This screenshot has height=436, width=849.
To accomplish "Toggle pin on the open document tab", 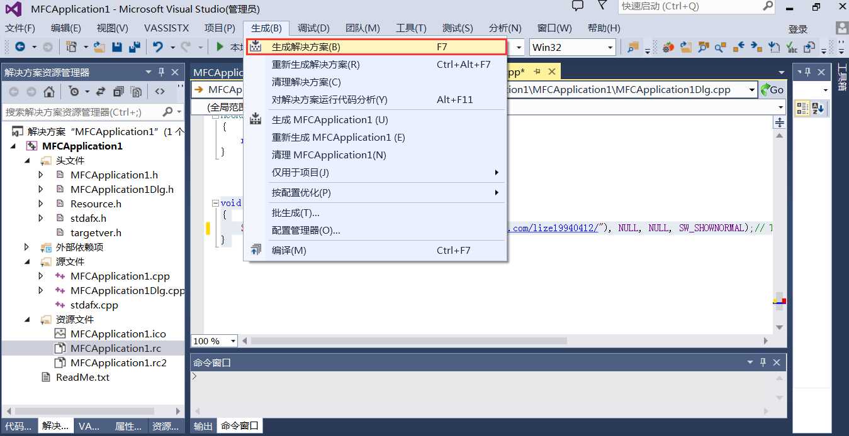I will [x=537, y=72].
